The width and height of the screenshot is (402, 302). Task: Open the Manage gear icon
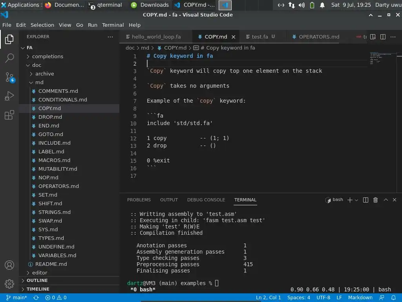click(9, 284)
